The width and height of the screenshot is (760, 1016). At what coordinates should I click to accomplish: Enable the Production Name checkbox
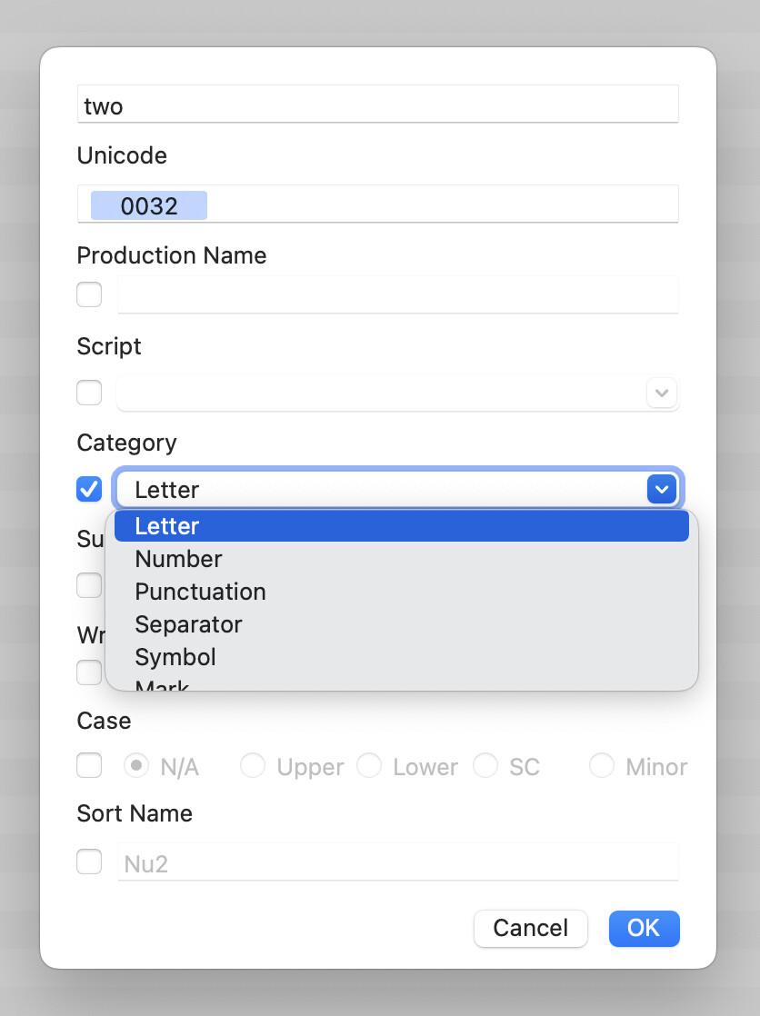tap(89, 294)
